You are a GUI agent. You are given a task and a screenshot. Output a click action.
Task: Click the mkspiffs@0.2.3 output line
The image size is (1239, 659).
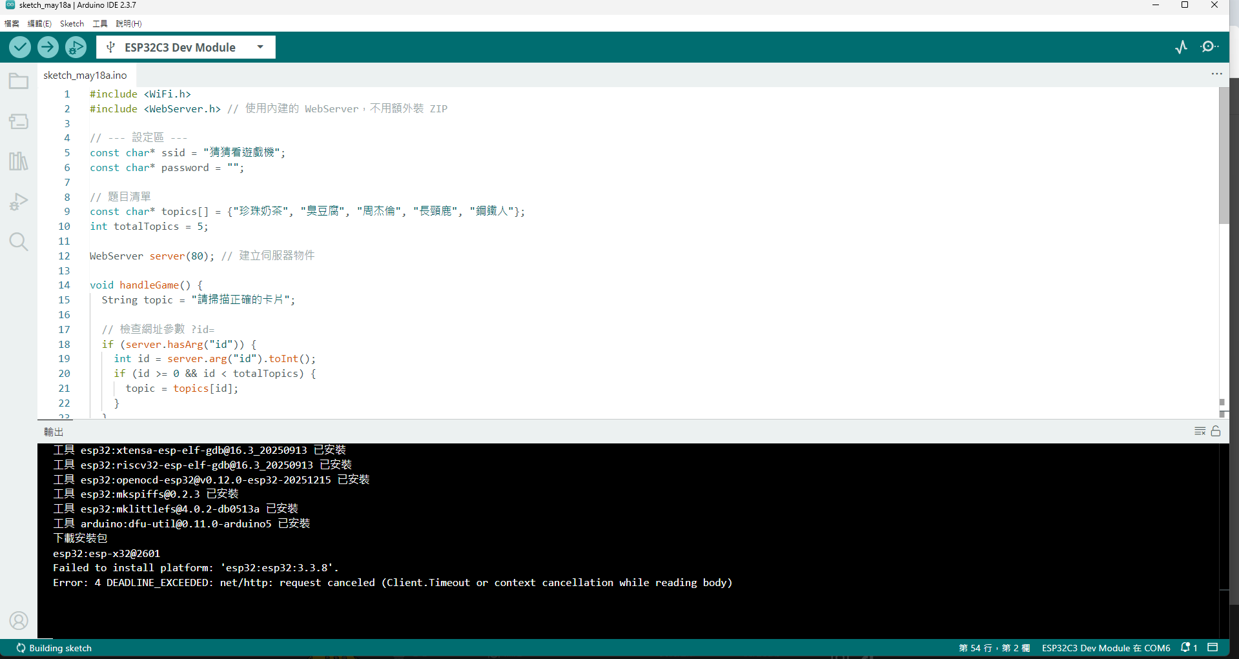coord(146,494)
